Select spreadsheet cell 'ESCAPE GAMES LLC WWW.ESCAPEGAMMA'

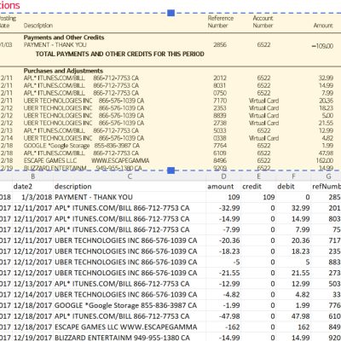[x=130, y=327]
